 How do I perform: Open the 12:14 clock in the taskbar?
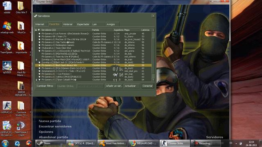tap(251, 143)
